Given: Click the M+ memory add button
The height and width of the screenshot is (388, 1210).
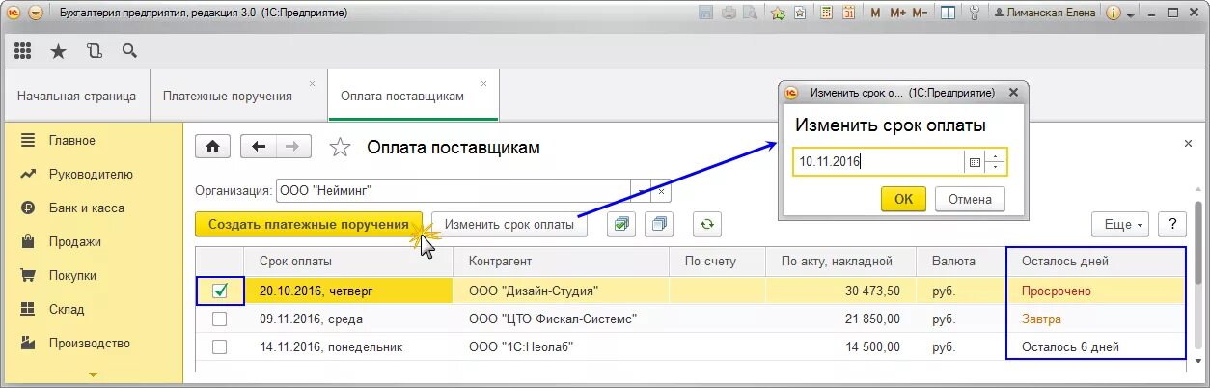Looking at the screenshot, I should 898,14.
